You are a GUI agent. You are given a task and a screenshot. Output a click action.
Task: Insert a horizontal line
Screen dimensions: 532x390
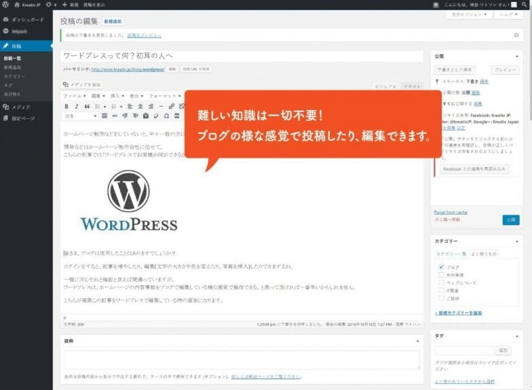tap(161, 106)
